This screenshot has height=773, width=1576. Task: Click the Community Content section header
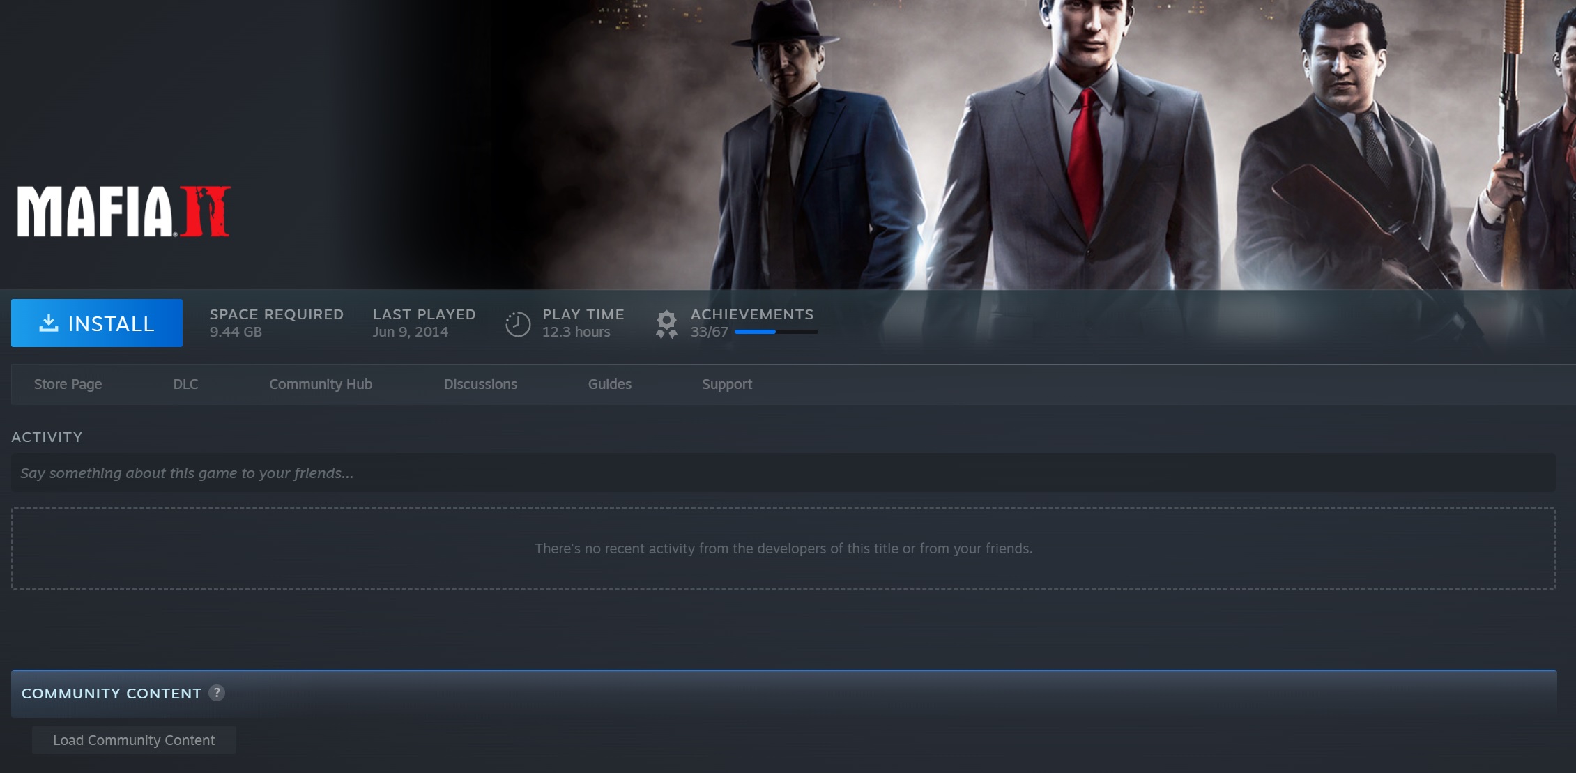[783, 694]
